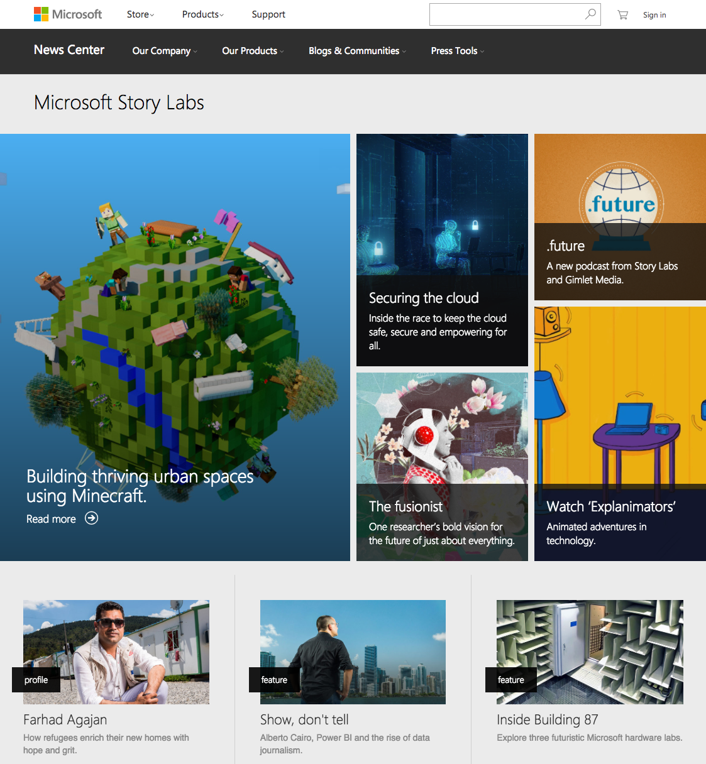Viewport: 706px width, 764px height.
Task: Open the Inside Building 87 title
Action: click(x=547, y=719)
